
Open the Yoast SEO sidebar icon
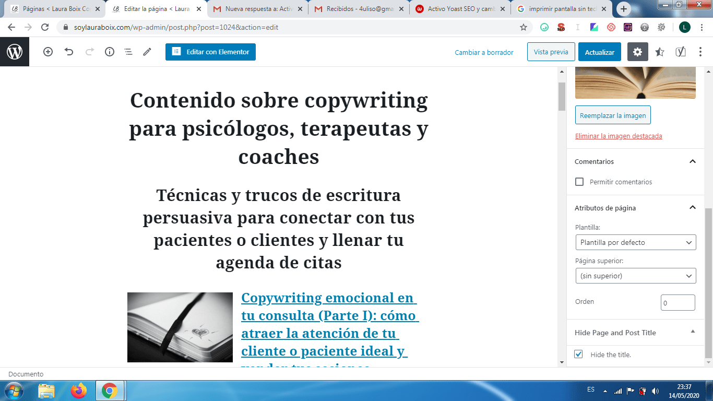point(681,52)
